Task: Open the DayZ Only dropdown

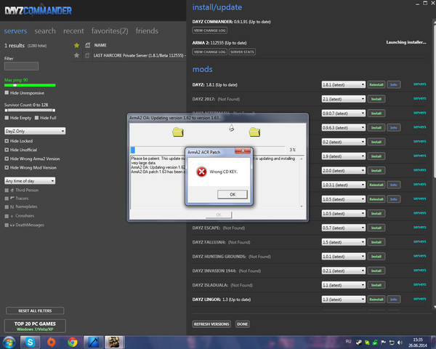Action: 35,131
